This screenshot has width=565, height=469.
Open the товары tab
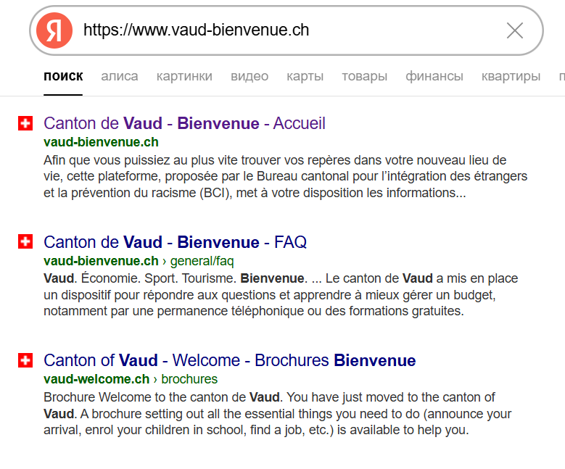point(364,76)
